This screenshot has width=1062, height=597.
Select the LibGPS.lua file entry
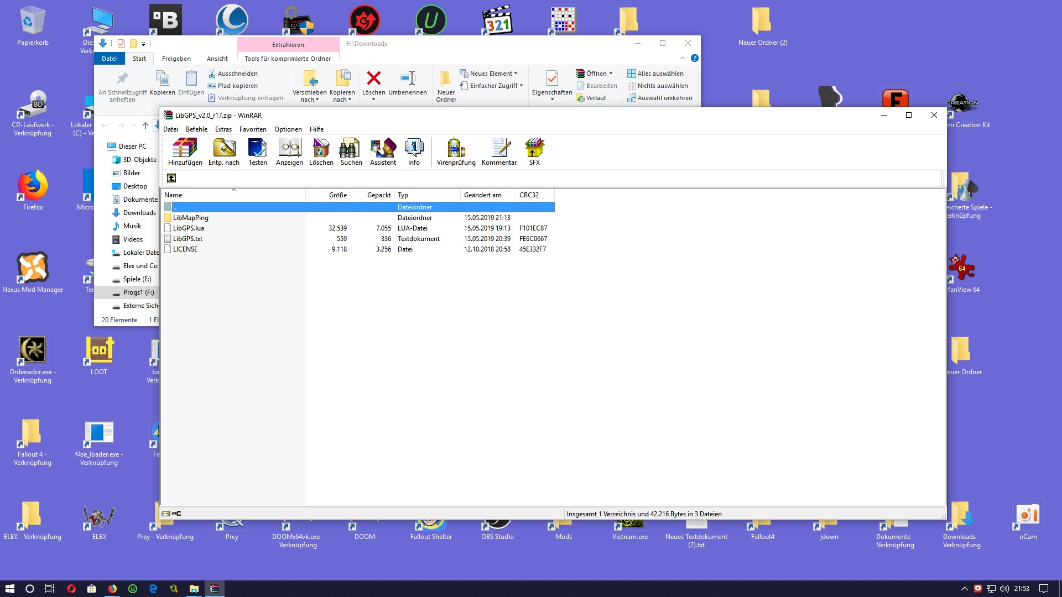coord(189,228)
